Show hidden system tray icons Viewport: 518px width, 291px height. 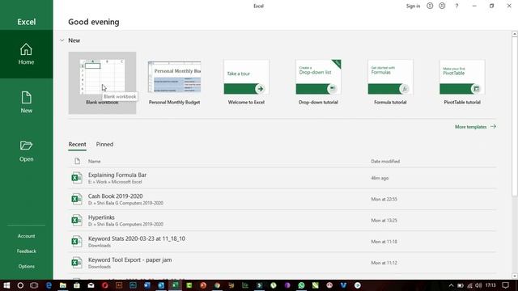pyautogui.click(x=451, y=285)
